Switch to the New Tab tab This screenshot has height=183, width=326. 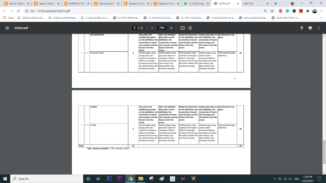click(256, 3)
